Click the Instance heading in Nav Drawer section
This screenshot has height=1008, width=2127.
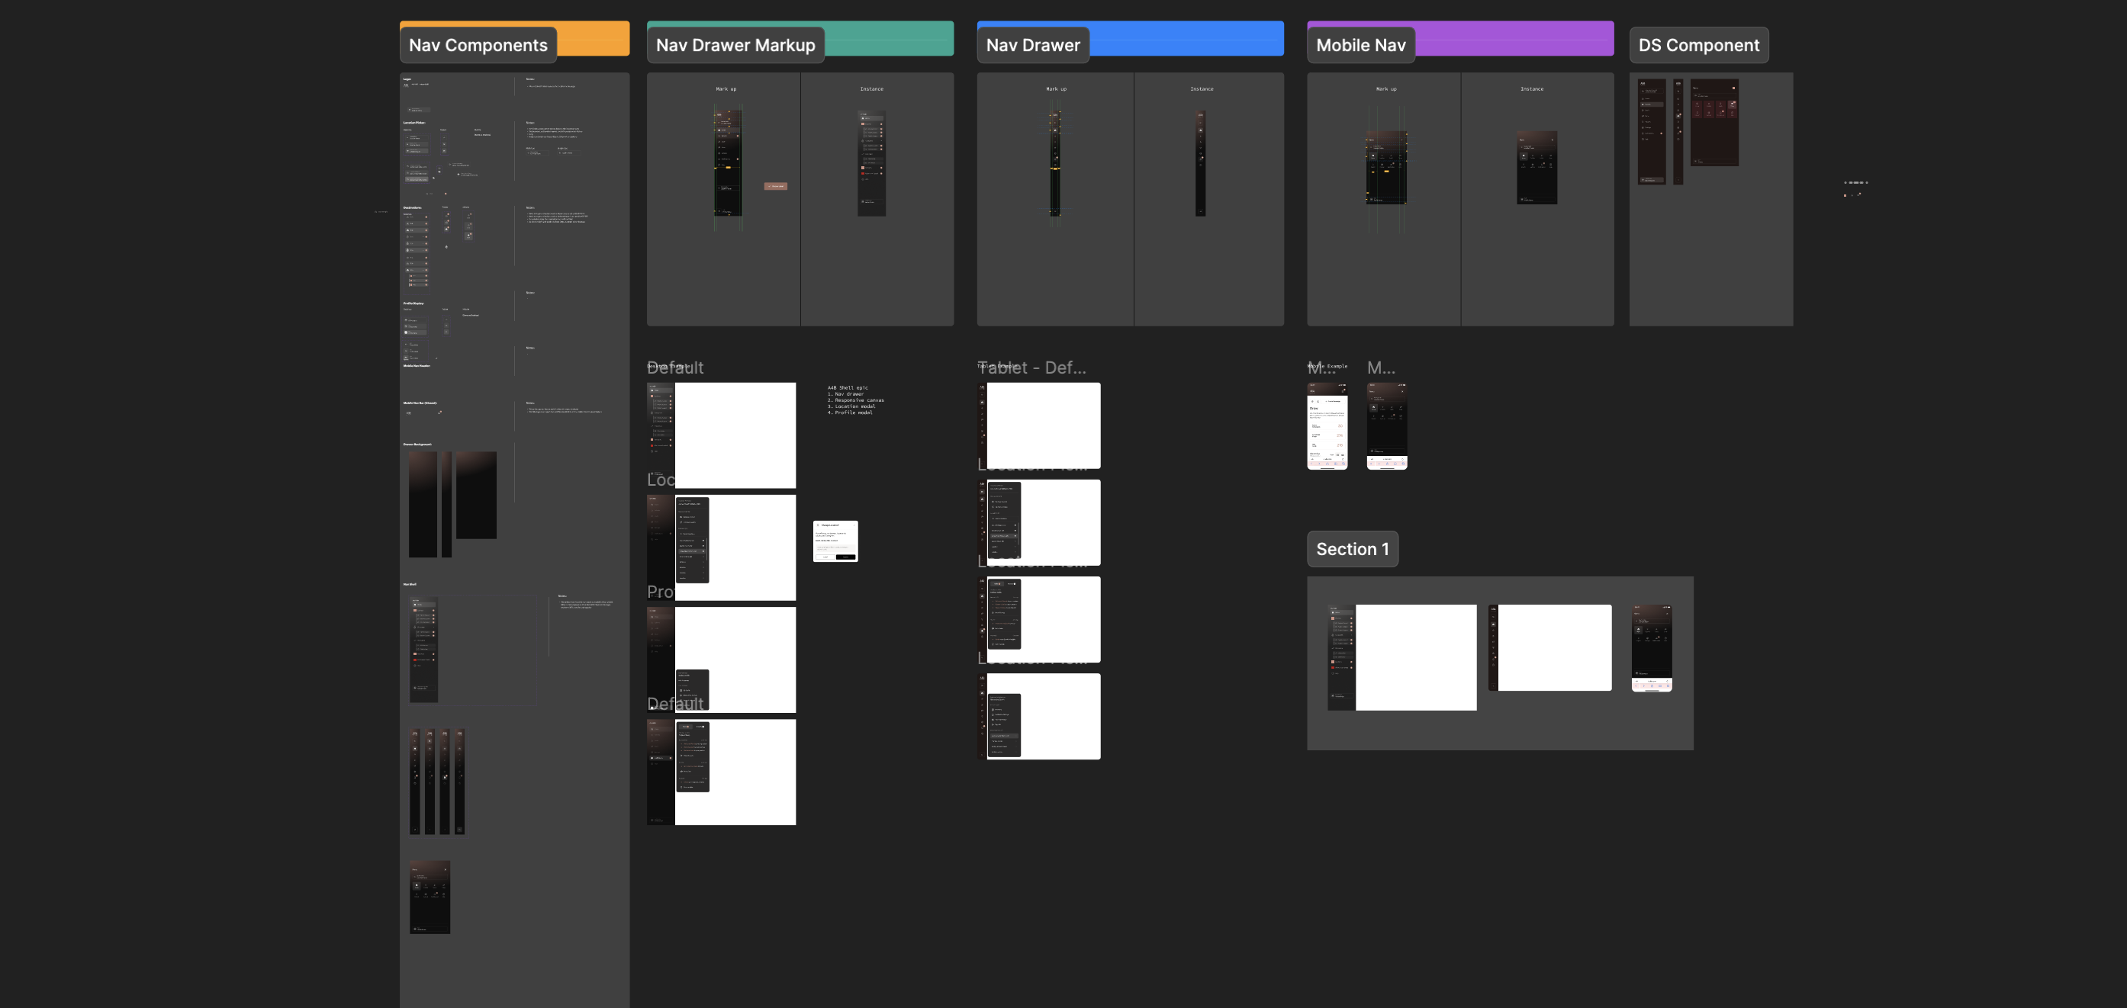1202,89
